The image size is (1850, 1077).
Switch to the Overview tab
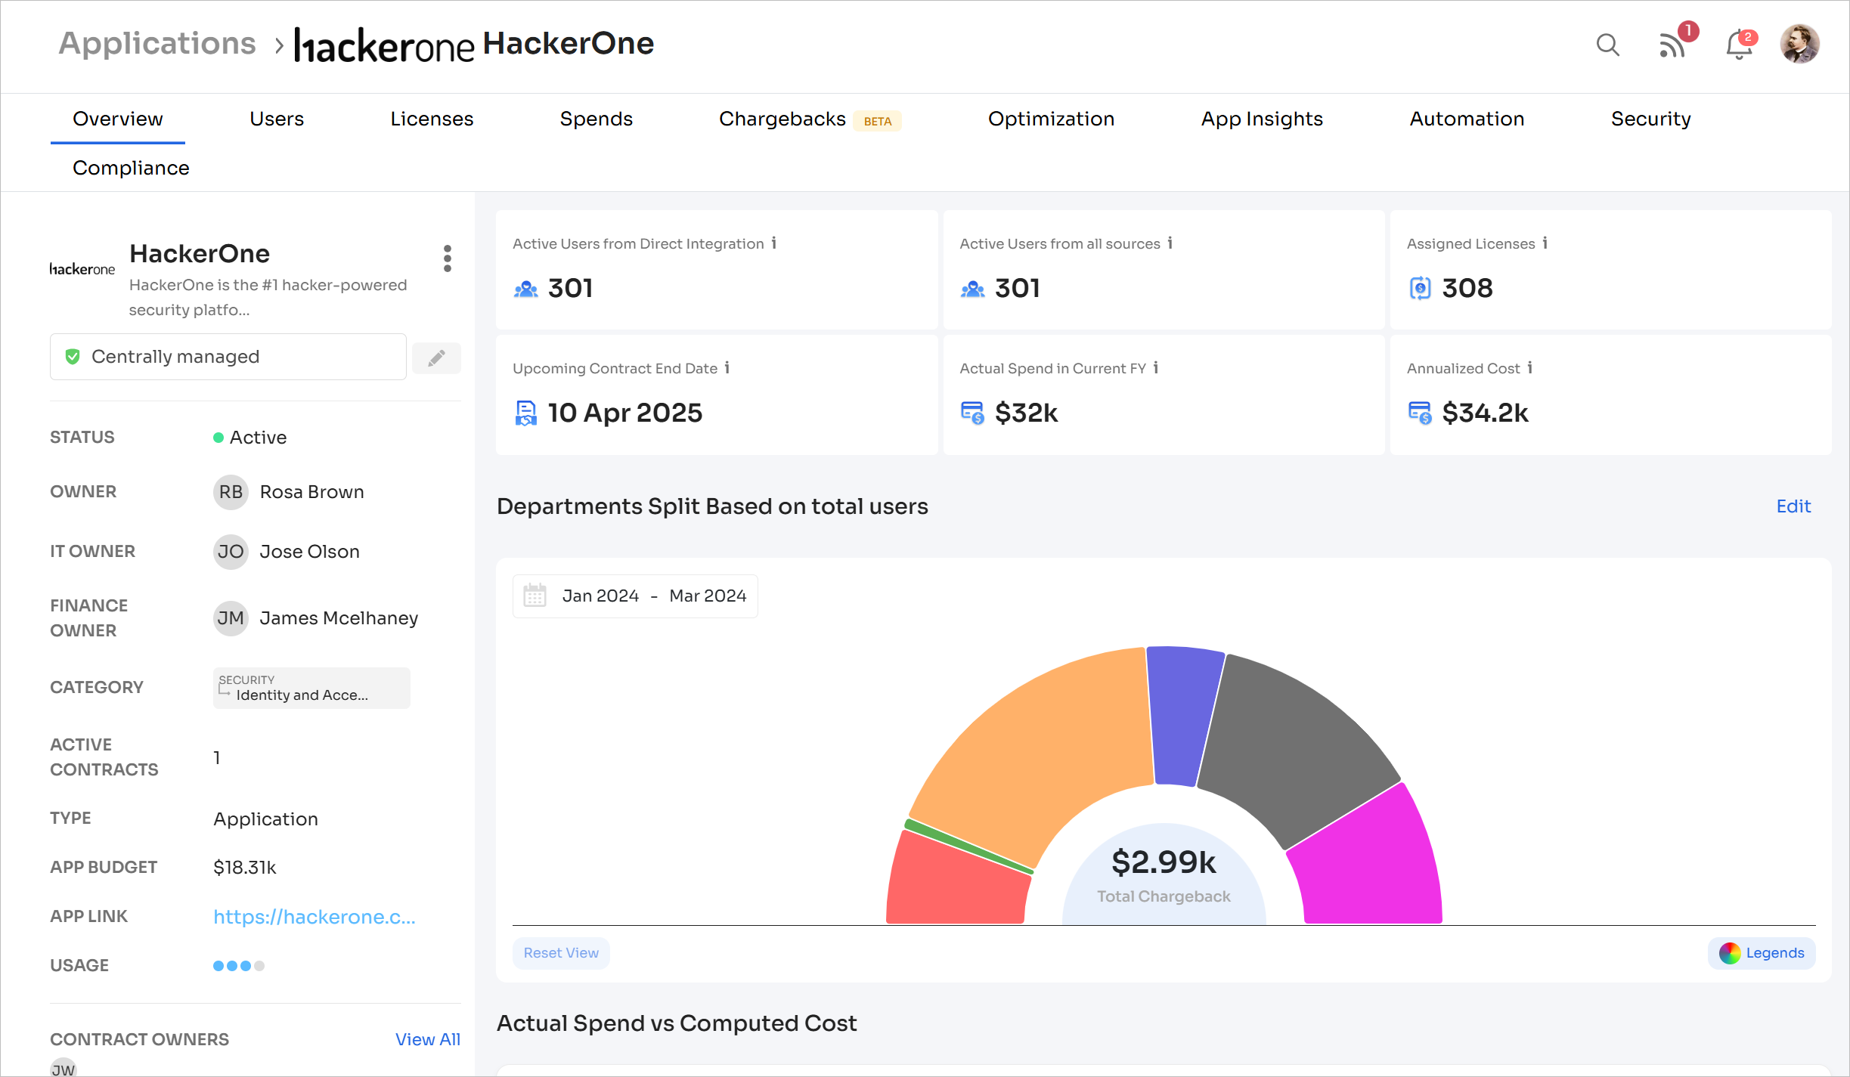[x=117, y=119]
